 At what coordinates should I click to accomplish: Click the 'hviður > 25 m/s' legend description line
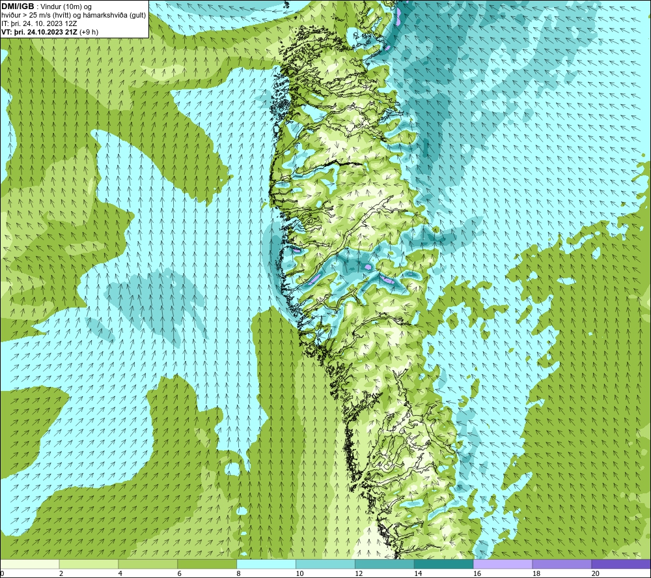coord(74,16)
